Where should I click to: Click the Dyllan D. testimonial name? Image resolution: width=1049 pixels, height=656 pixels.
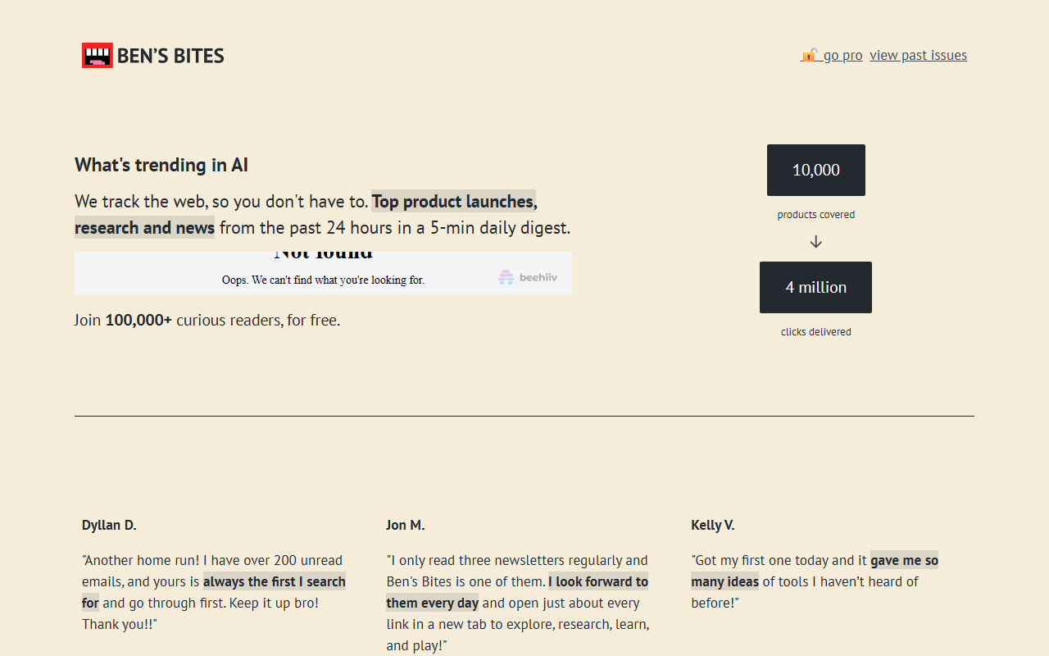tap(109, 525)
